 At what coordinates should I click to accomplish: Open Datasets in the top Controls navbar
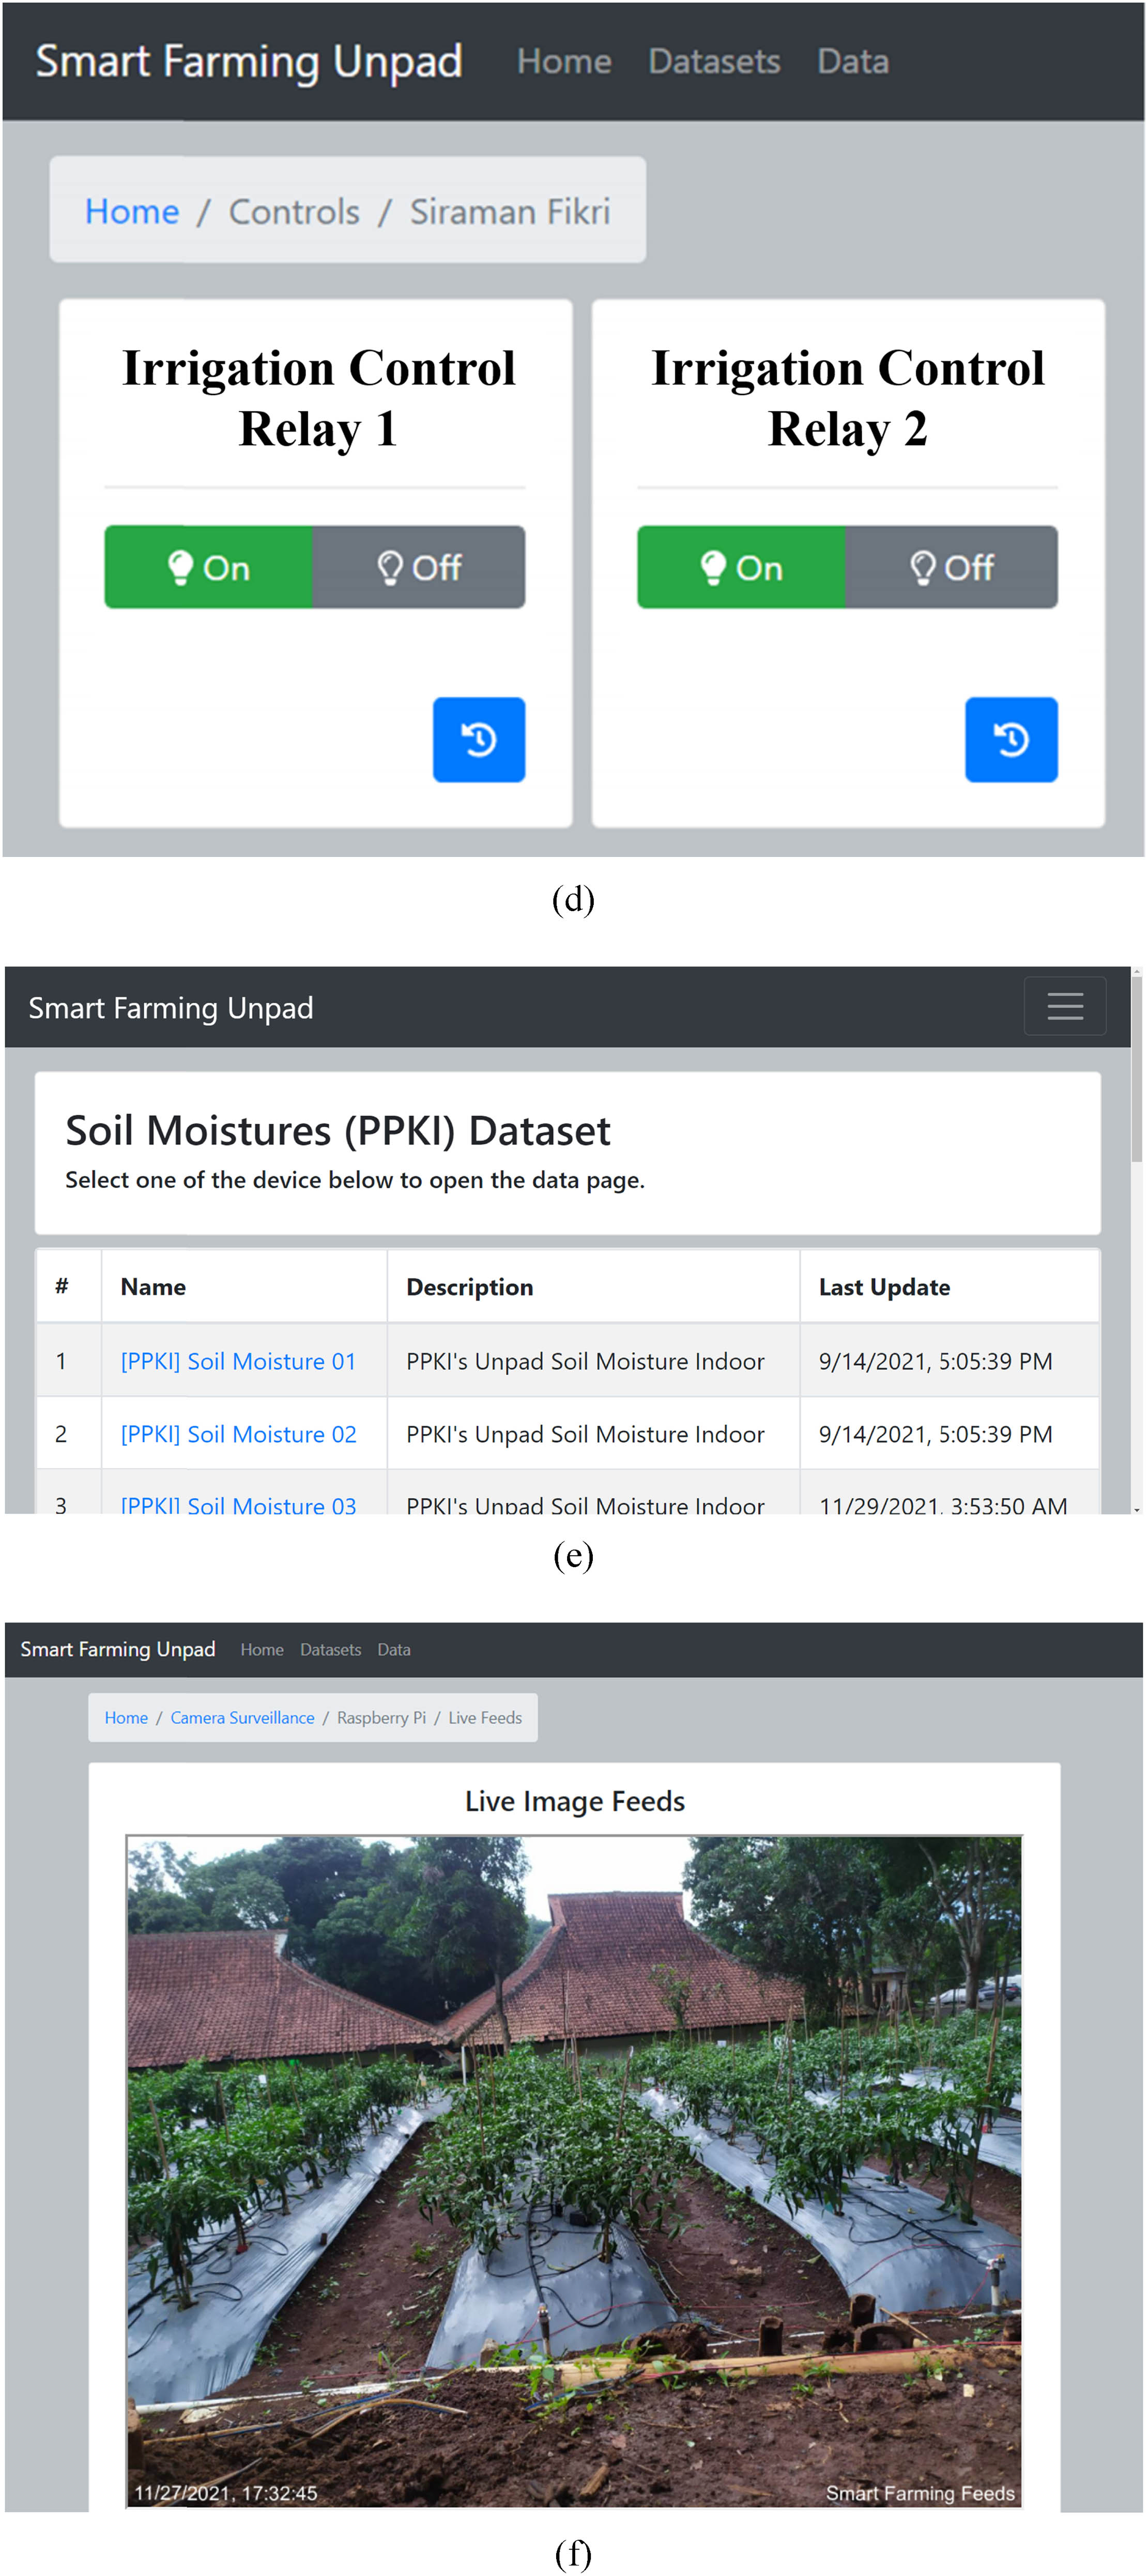715,62
